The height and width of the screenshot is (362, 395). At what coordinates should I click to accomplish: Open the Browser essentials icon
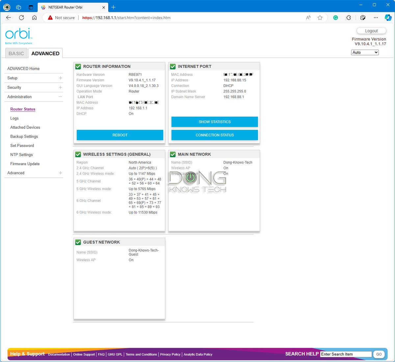pos(363,18)
